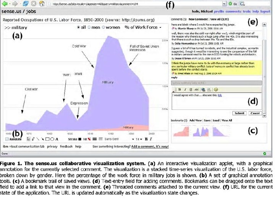275x206 pixels.
Task: Select the arrow line annotation tool
Action: point(42,139)
